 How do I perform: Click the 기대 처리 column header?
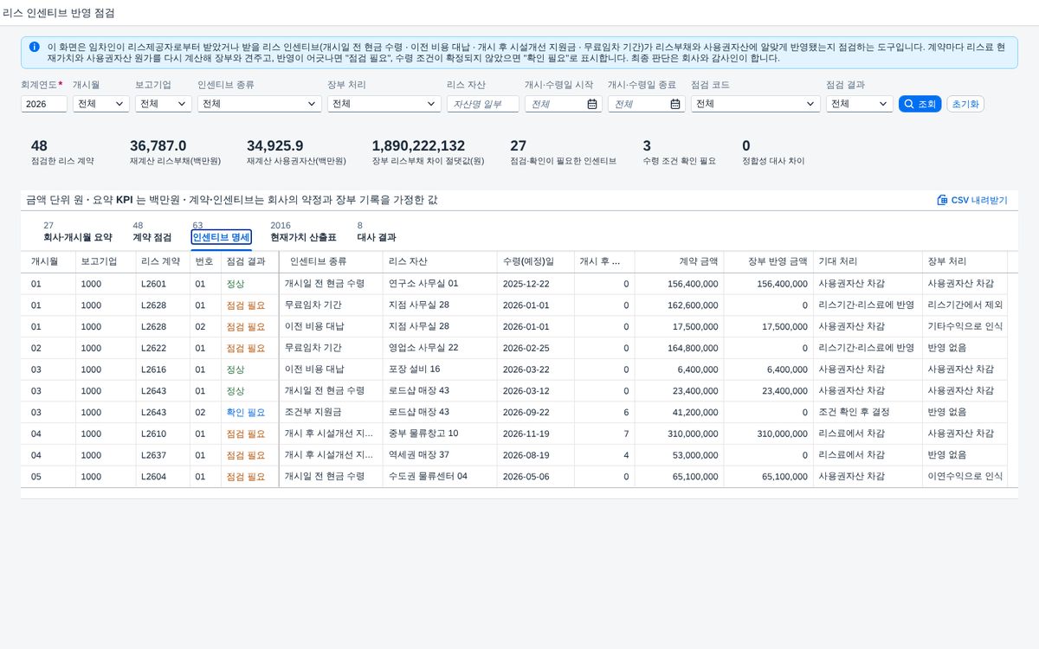point(868,261)
